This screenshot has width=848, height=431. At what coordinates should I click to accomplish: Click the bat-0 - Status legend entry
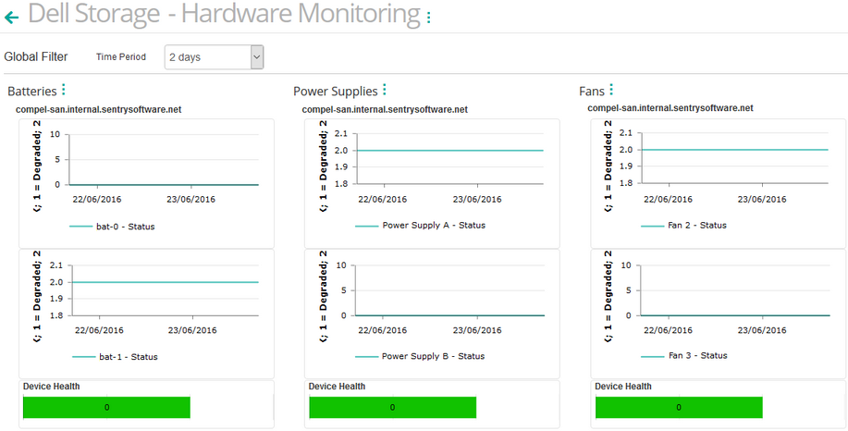point(112,227)
